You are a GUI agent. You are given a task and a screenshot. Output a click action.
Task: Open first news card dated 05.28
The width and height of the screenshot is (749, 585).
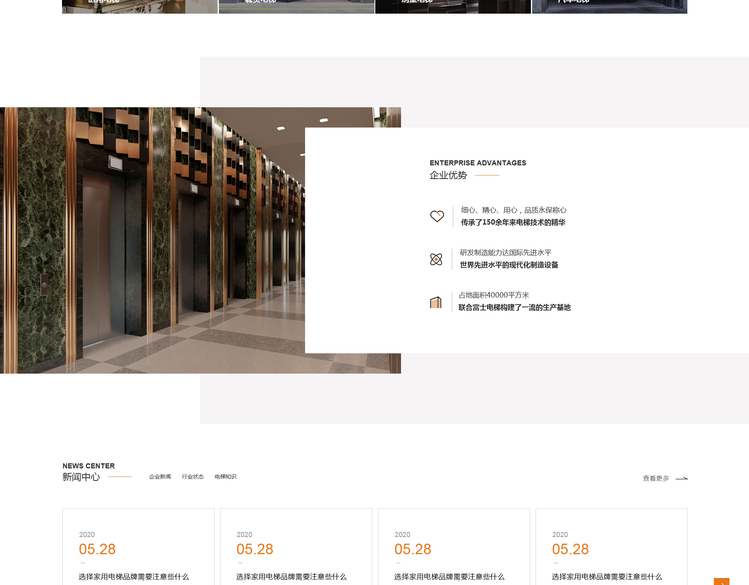pyautogui.click(x=138, y=550)
